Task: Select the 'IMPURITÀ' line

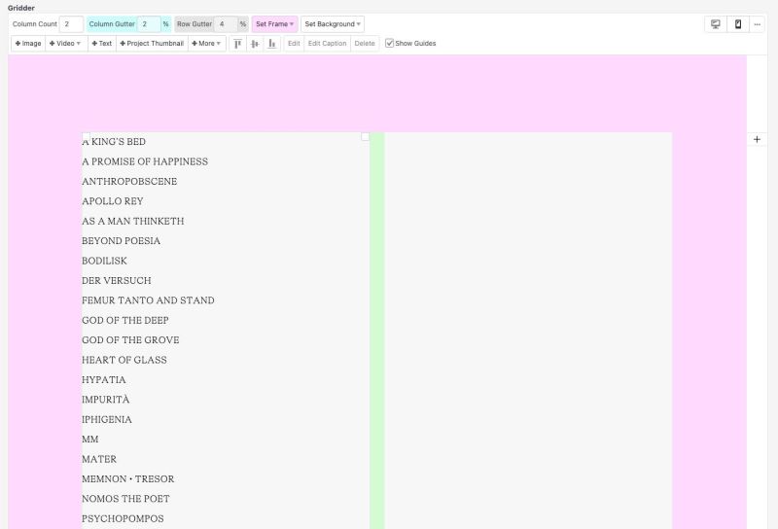Action: (x=106, y=400)
